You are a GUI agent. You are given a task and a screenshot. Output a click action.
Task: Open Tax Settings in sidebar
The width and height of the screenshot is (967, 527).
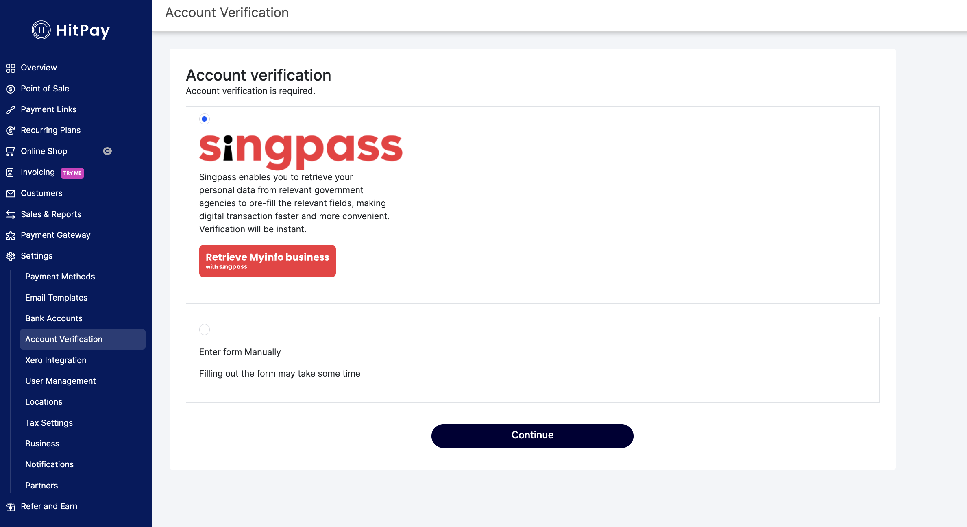[x=49, y=423]
